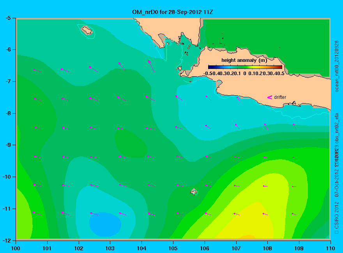Viewport: 343px width, 253px height.
Task: Click the magenta drifter arrow legend symbol
Action: click(270, 97)
